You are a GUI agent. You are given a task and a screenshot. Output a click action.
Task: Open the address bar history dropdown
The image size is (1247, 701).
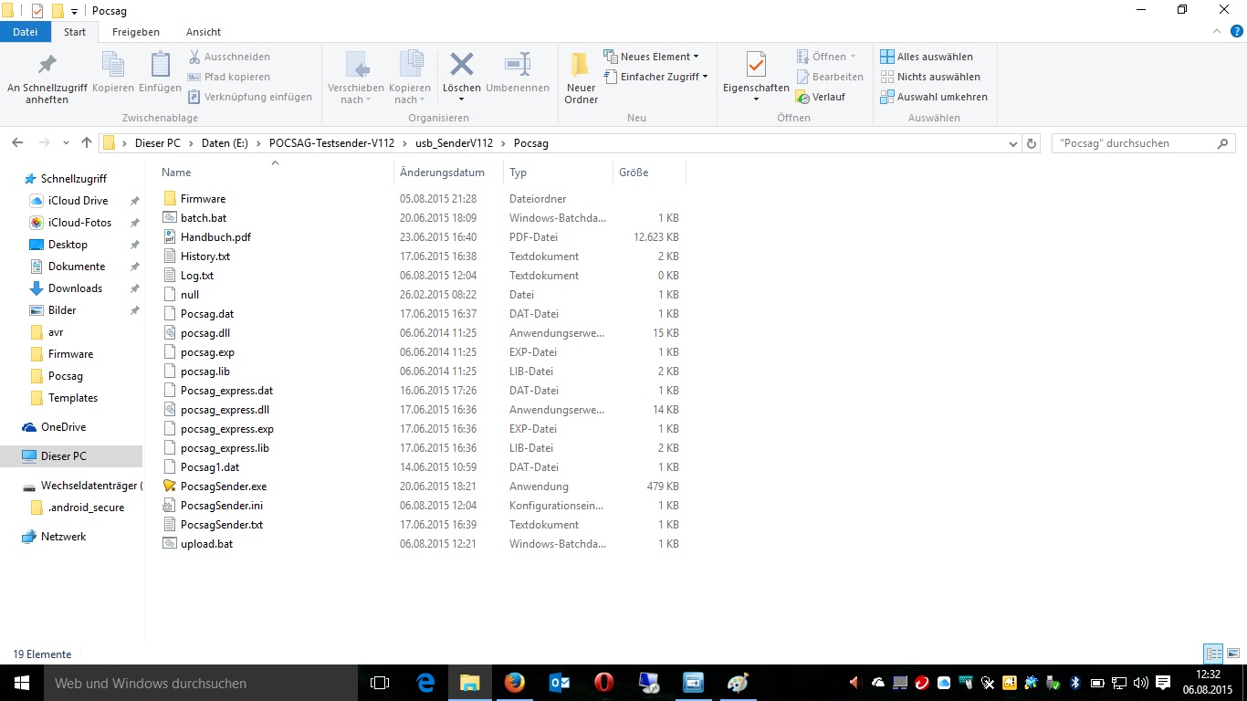[x=1012, y=143]
